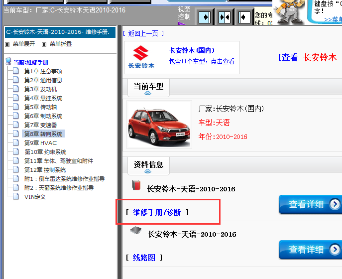
Task: Click the page icon beside 第1章 注意事项
Action: pos(16,71)
